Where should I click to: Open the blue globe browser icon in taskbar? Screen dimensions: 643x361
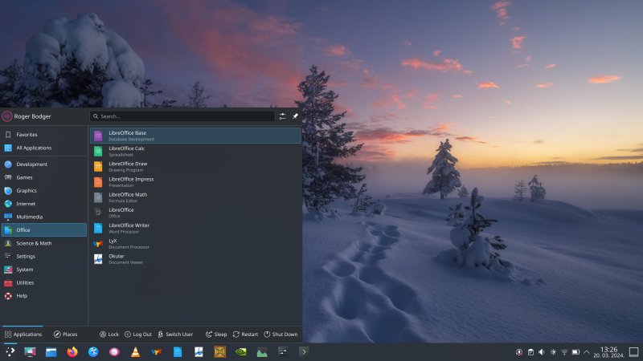(93, 352)
